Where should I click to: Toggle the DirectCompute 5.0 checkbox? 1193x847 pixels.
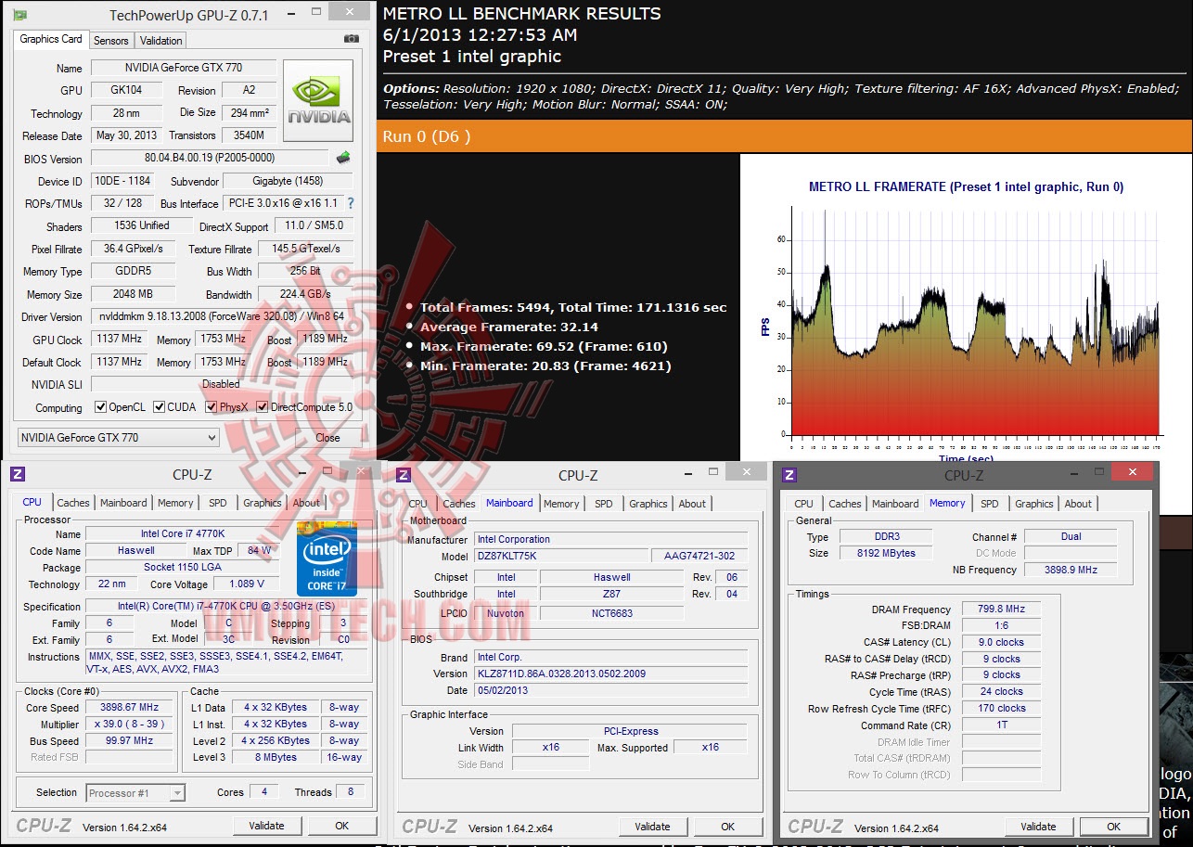click(263, 407)
